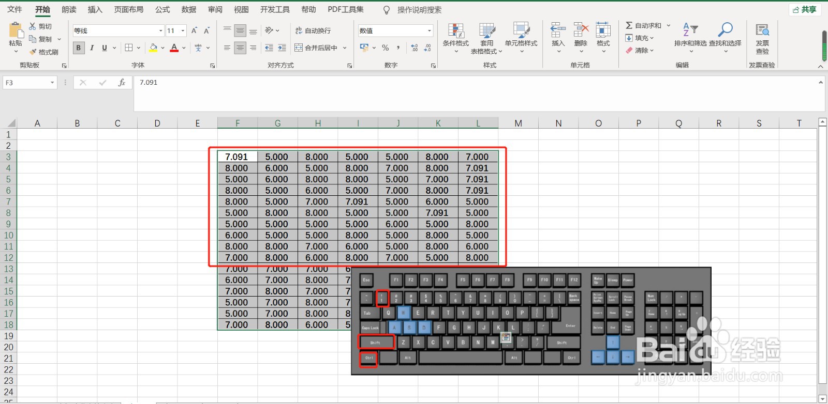The width and height of the screenshot is (828, 404).
Task: Align text left
Action: (227, 48)
